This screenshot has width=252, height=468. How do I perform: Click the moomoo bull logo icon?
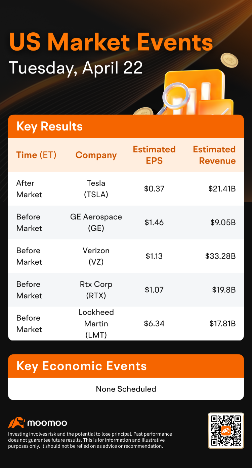[x=16, y=422]
